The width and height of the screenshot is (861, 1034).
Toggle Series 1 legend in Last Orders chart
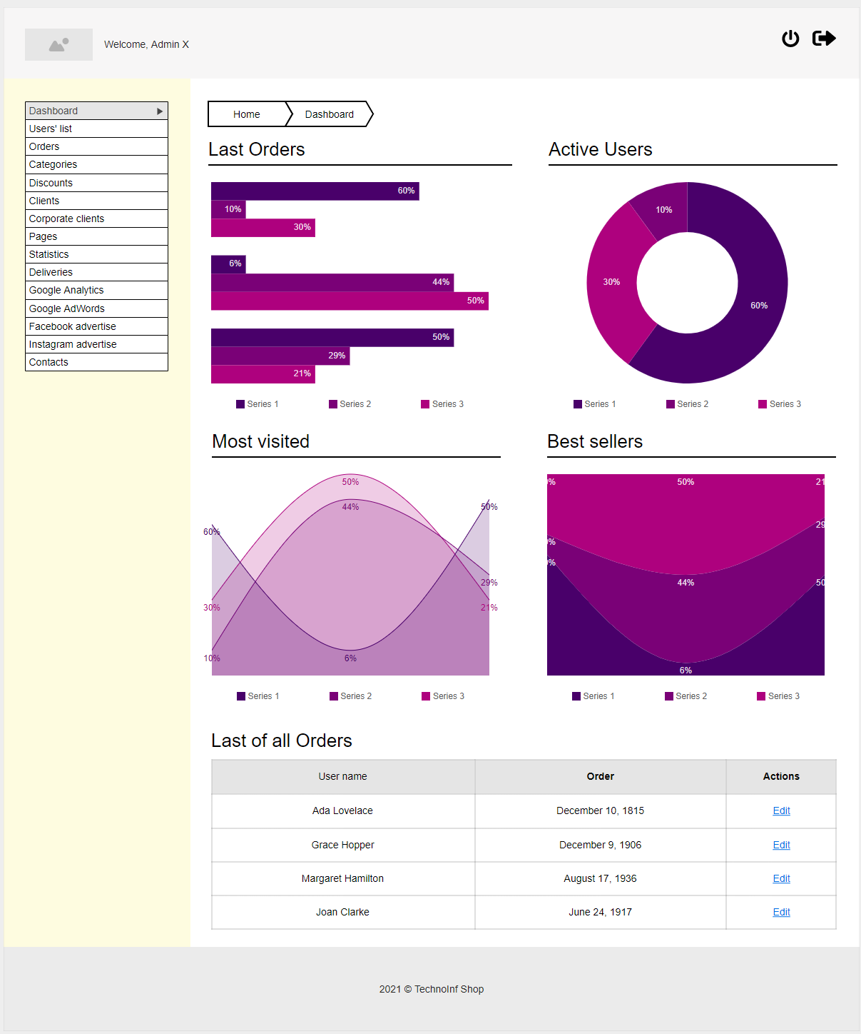[258, 404]
